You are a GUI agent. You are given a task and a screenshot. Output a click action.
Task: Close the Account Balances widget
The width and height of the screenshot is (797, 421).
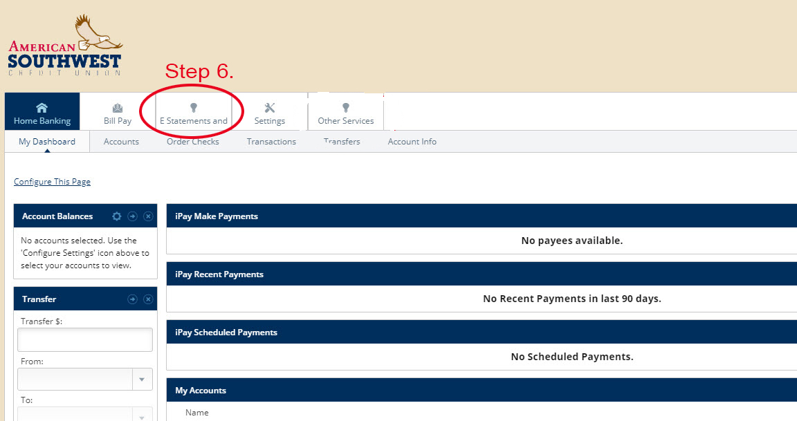coord(148,216)
